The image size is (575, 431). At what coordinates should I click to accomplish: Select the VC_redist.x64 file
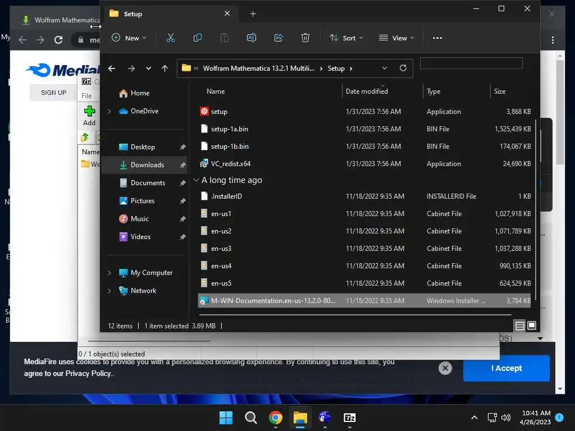(x=364, y=164)
